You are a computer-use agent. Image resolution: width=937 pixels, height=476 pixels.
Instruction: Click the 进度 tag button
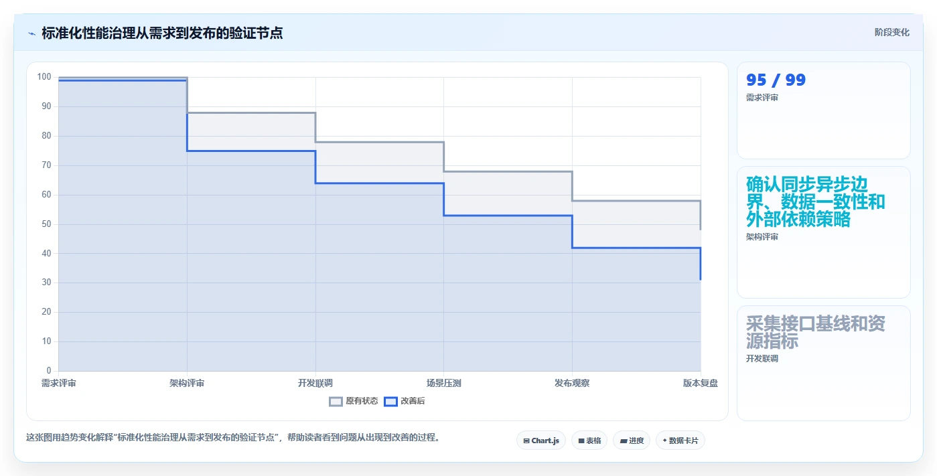pos(632,441)
